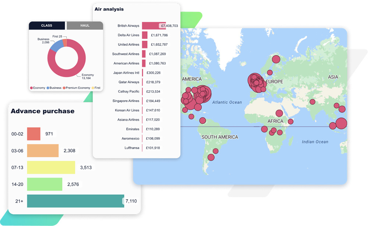Click the 00-02 days red bar
368x226 pixels.
(33, 134)
